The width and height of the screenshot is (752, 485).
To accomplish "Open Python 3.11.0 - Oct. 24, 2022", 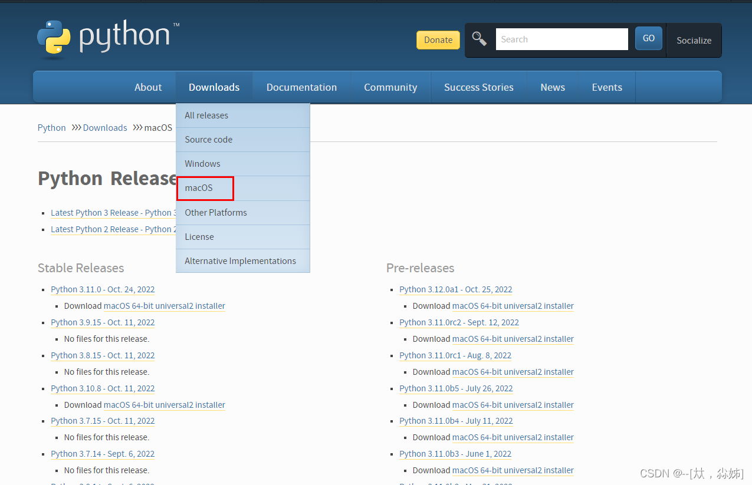I will tap(103, 289).
